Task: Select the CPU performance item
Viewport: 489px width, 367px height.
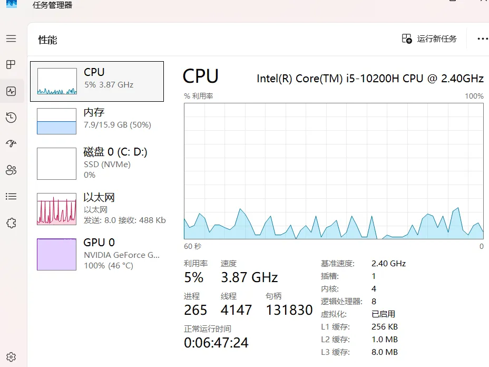Action: pyautogui.click(x=97, y=81)
